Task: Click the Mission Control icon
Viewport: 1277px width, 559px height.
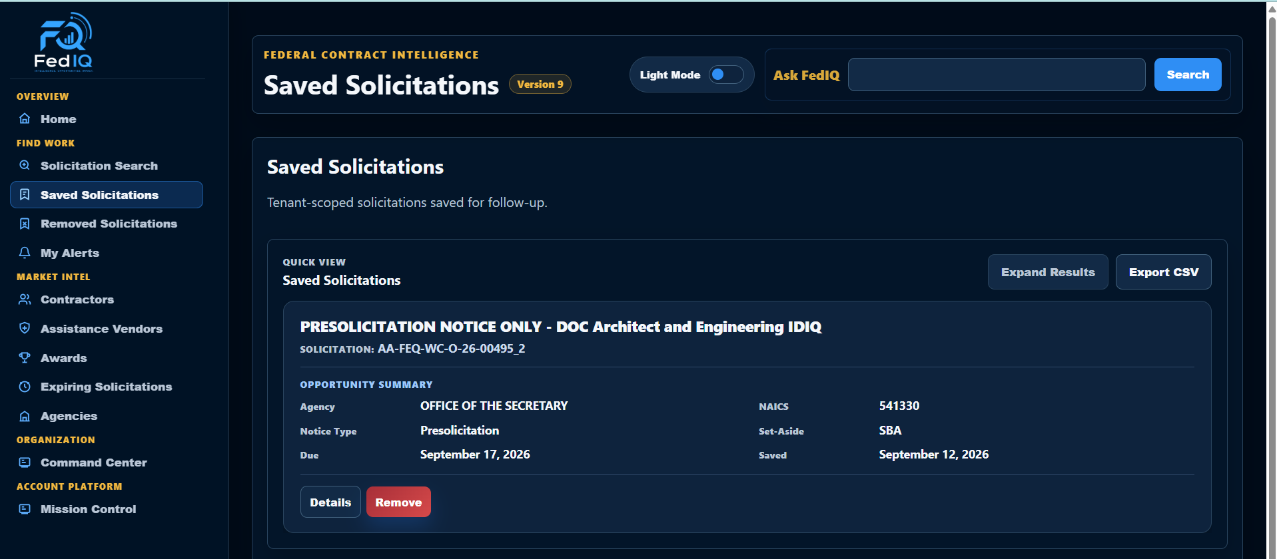Action: click(x=25, y=509)
